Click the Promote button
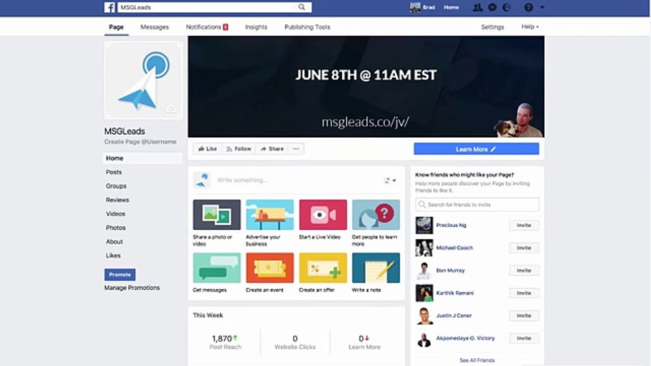Screen dimensions: 651x366 pyautogui.click(x=120, y=274)
